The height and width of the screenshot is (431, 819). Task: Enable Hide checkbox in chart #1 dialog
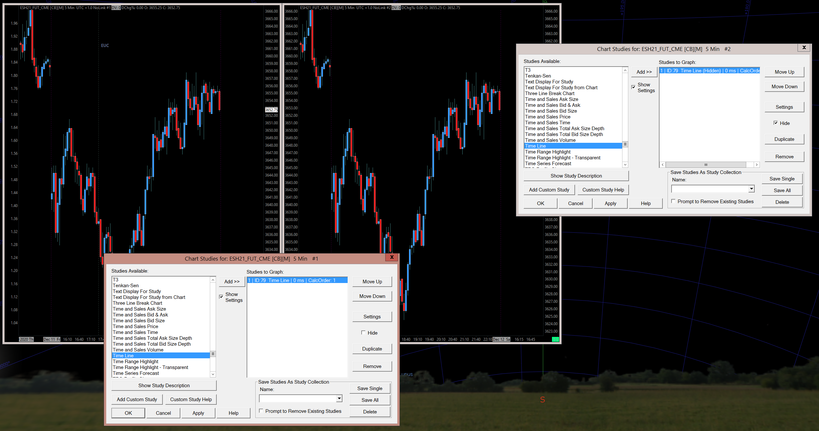363,333
